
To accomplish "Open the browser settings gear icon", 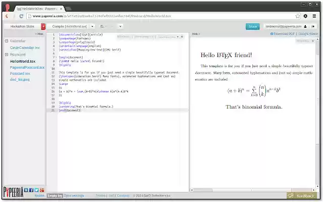I will tap(306, 16).
